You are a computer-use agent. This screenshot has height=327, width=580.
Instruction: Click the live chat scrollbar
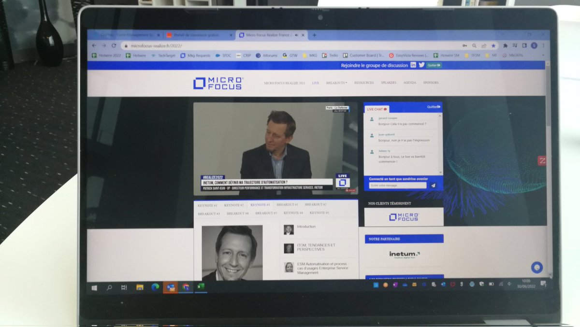(x=440, y=143)
